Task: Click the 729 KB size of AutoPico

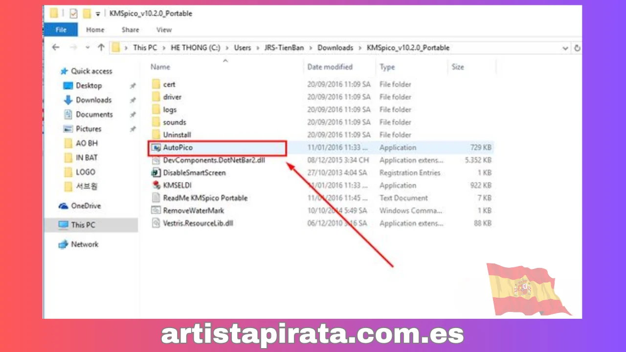Action: click(481, 148)
